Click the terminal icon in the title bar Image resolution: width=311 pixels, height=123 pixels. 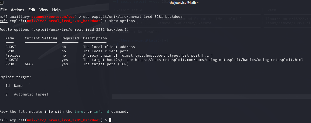point(1,2)
